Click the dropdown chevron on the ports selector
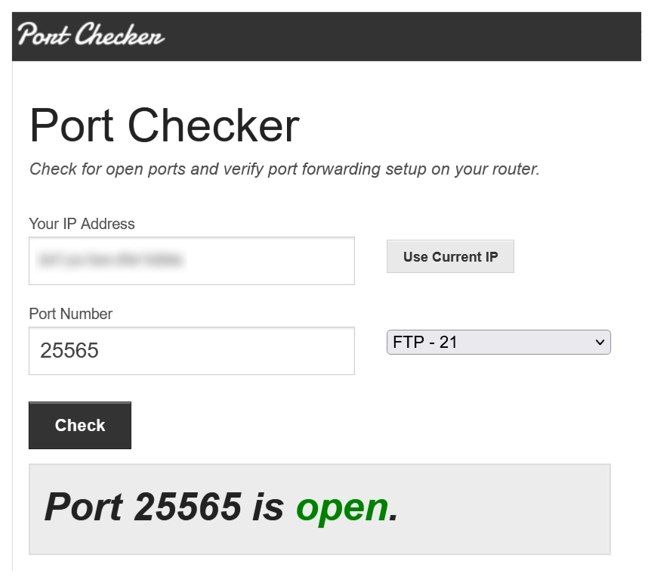Image resolution: width=654 pixels, height=583 pixels. pos(600,342)
